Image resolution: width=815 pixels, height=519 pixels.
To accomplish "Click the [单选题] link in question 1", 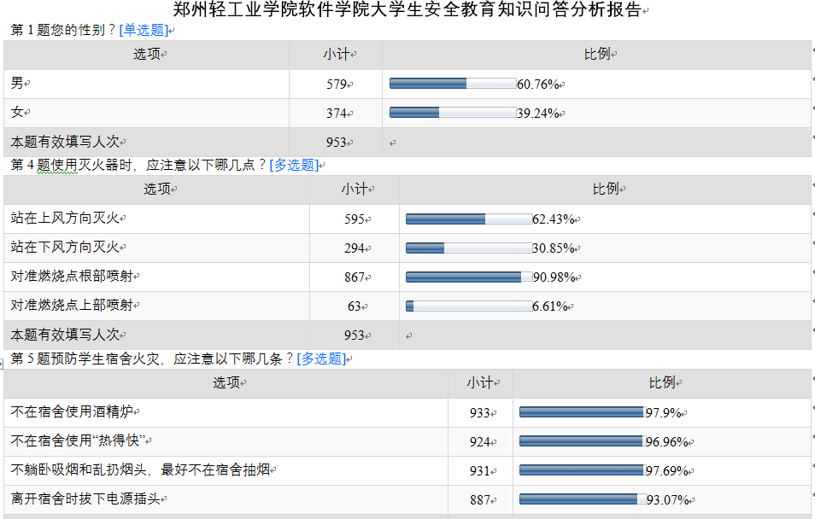I will tap(143, 30).
